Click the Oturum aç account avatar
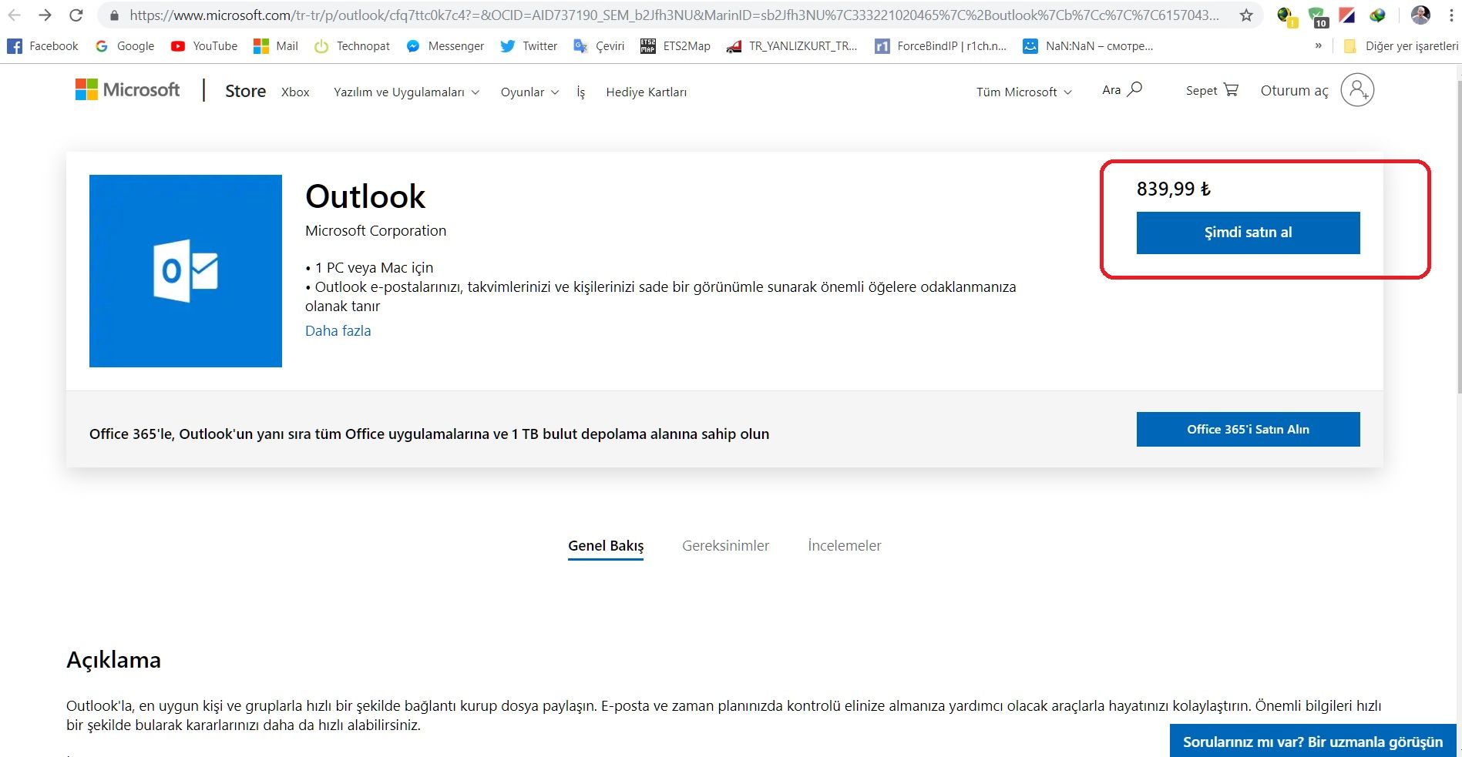This screenshot has width=1462, height=757. tap(1357, 90)
